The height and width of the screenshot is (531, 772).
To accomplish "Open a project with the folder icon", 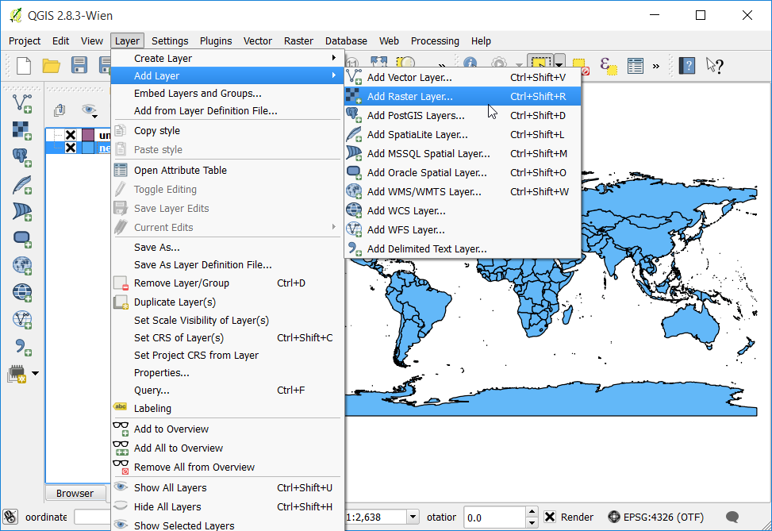I will coord(52,66).
